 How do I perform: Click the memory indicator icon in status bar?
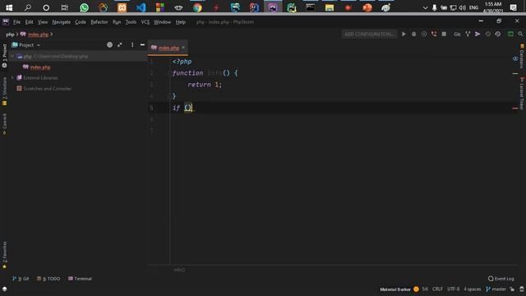tap(522, 289)
